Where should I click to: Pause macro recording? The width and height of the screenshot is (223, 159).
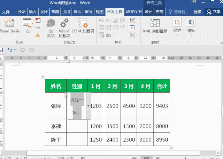point(38,27)
